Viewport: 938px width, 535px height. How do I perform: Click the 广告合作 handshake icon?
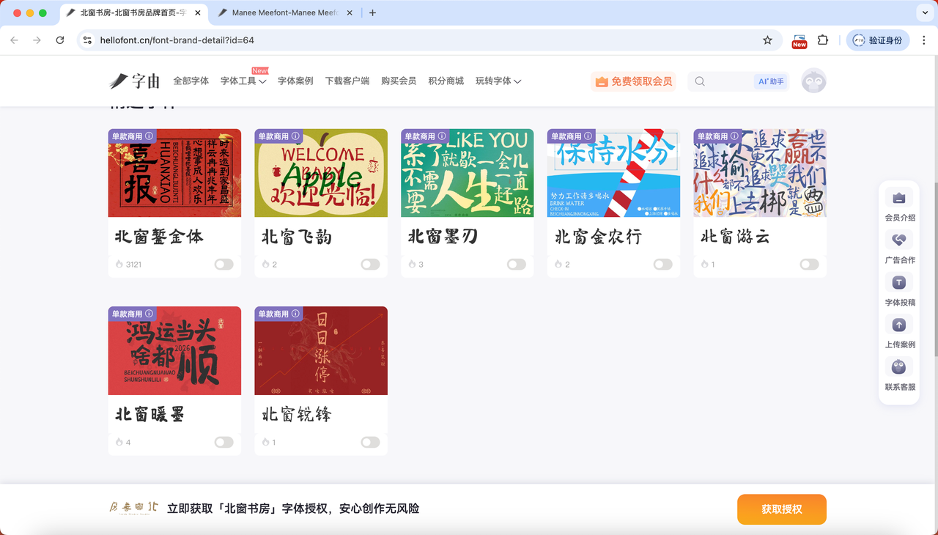pos(899,240)
